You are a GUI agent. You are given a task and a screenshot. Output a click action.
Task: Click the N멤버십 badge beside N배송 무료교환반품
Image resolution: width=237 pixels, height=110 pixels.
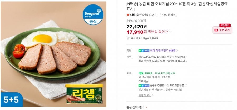click(142, 86)
